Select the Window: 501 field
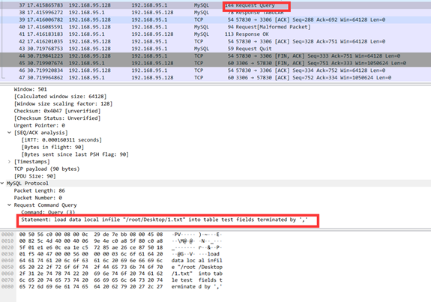This screenshot has width=431, height=302. pyautogui.click(x=31, y=89)
